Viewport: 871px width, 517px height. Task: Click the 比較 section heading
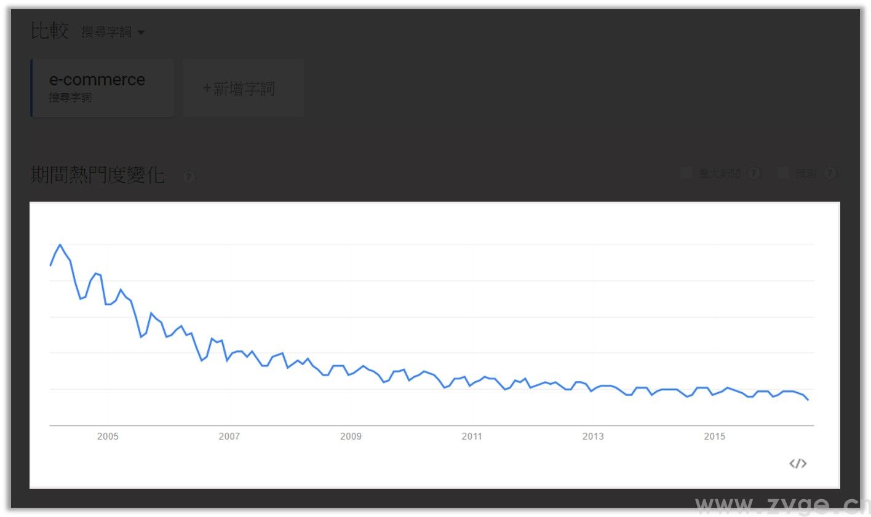click(49, 31)
